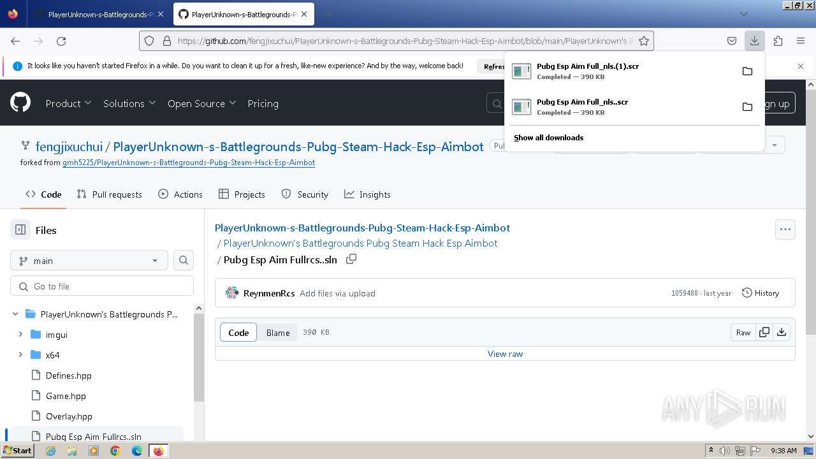This screenshot has height=459, width=816.
Task: Open Microsoft Edge from taskbar
Action: point(137,451)
